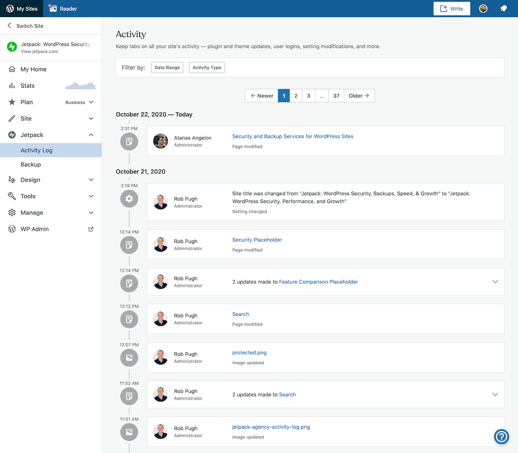518x453 pixels.
Task: Expand the Feature Comparison Placeholder updates chevron
Action: click(x=495, y=282)
